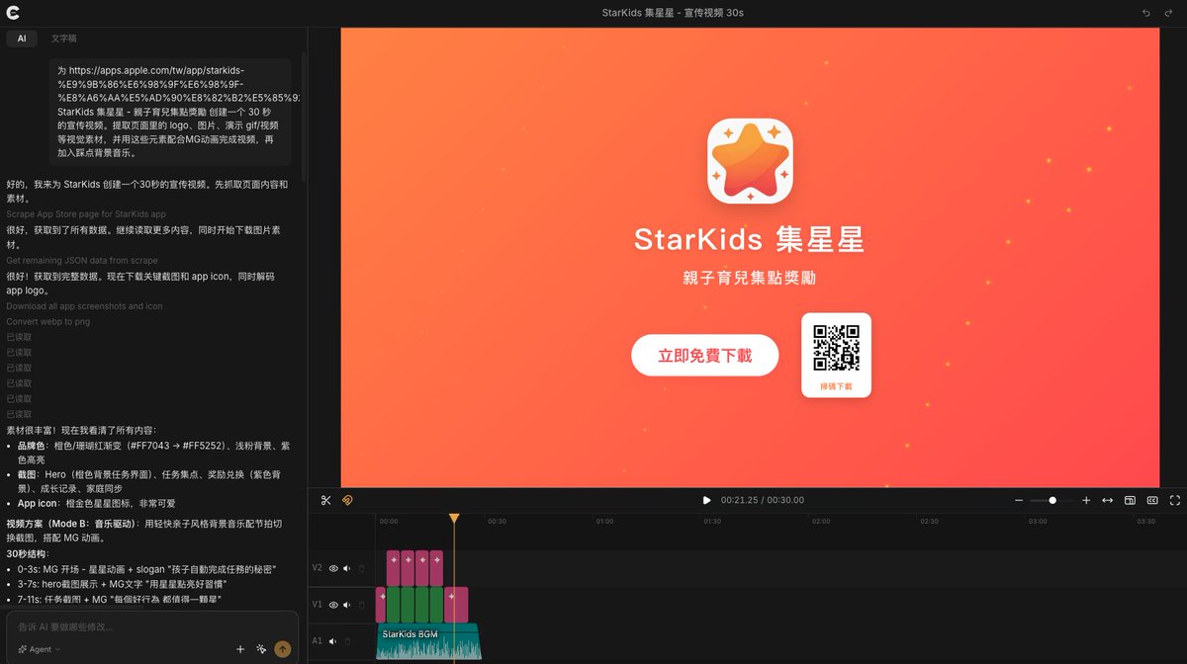Image resolution: width=1187 pixels, height=664 pixels.
Task: Adjust the timeline zoom slider handle
Action: pos(1052,501)
